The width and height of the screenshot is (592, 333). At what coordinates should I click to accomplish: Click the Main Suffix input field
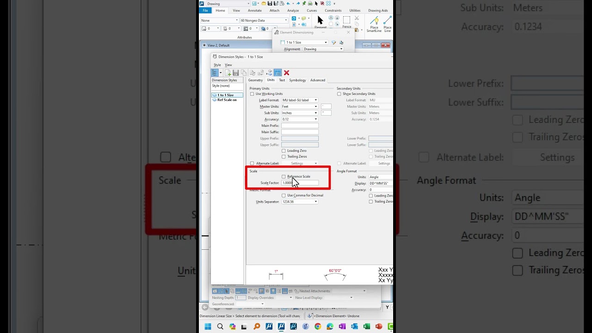pos(300,132)
